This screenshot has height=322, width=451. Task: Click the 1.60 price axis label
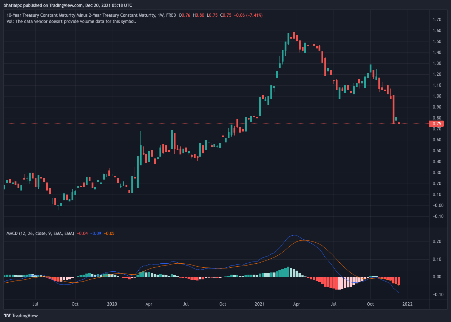(x=437, y=31)
